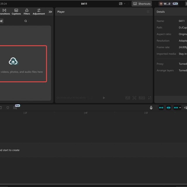187x187 pixels.
Task: Click the fullscreen expand icon in Player
Action: (150, 98)
